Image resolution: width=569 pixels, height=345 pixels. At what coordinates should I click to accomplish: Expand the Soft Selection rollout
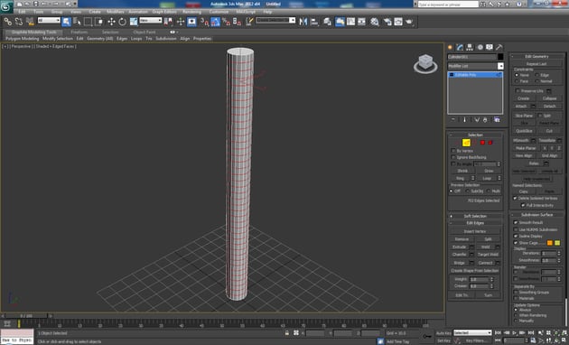coord(475,216)
